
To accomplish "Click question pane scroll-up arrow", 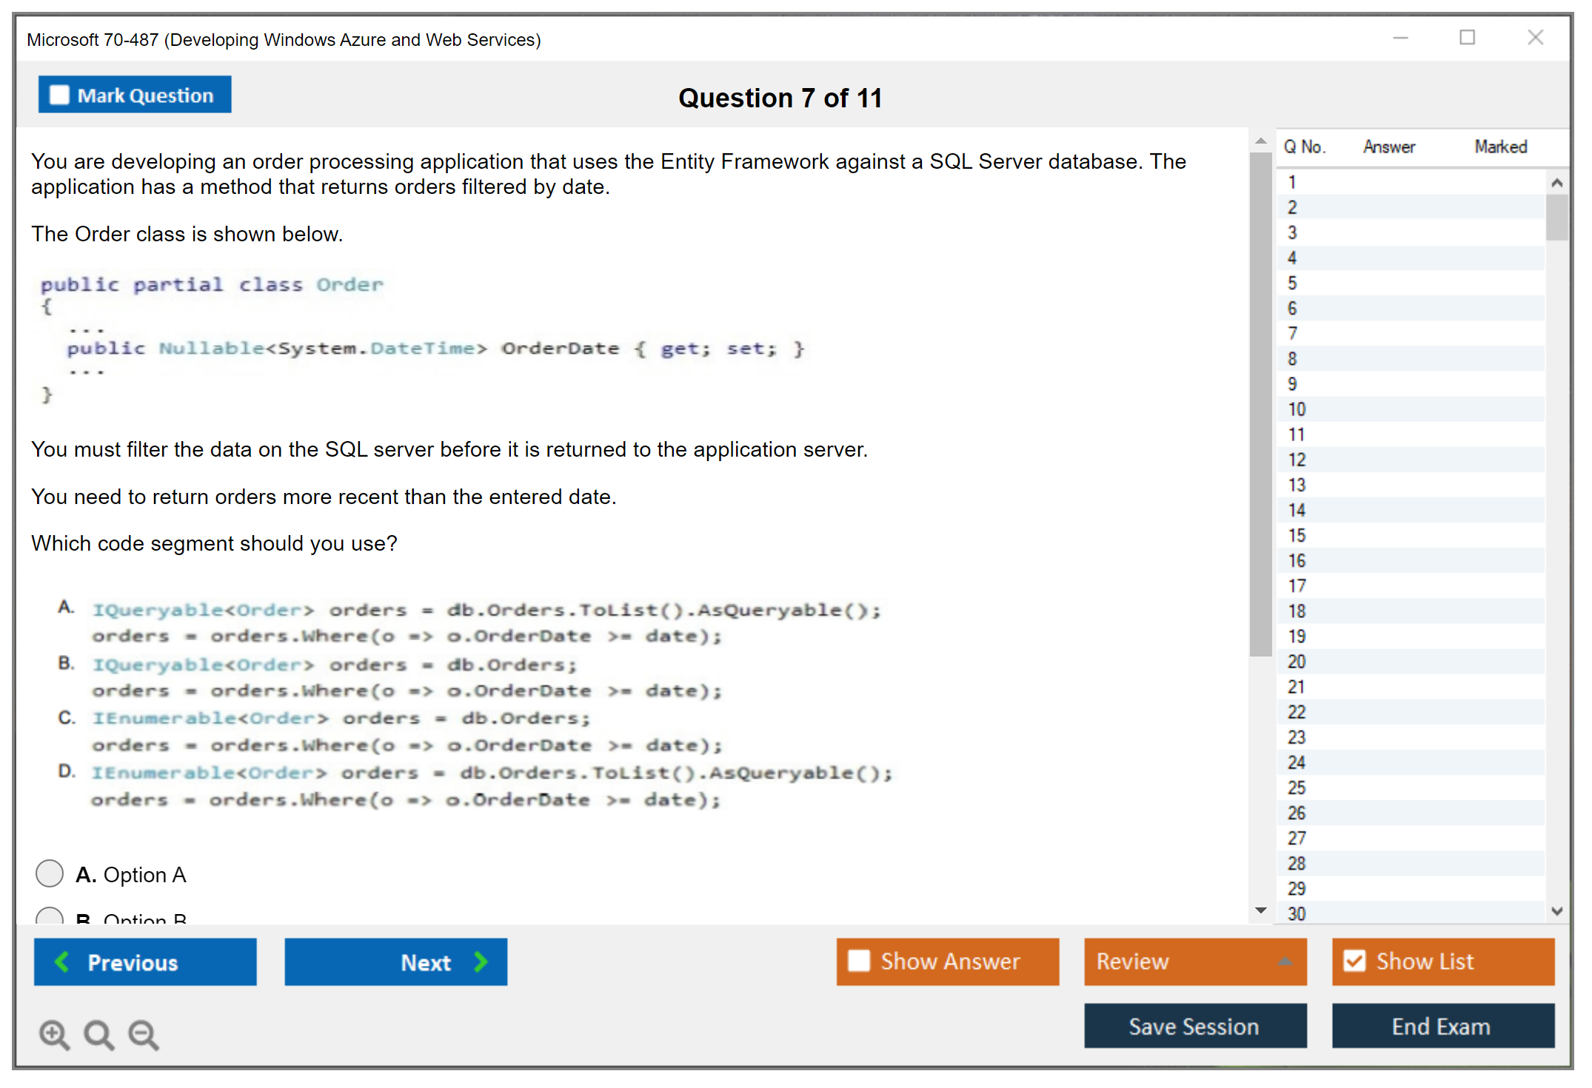I will pyautogui.click(x=1260, y=141).
